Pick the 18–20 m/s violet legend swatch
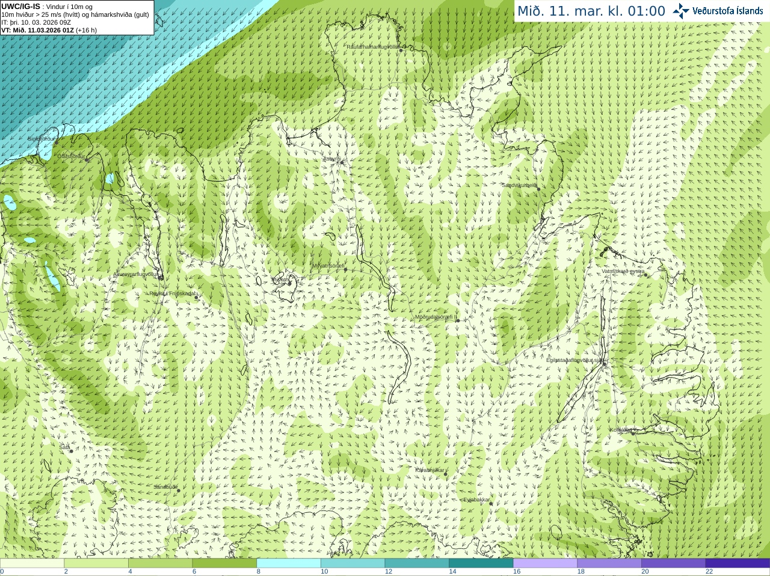The image size is (770, 576). pos(609,563)
